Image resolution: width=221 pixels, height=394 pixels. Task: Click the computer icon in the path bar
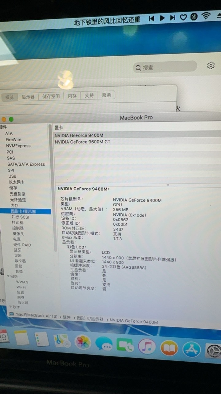point(12,314)
